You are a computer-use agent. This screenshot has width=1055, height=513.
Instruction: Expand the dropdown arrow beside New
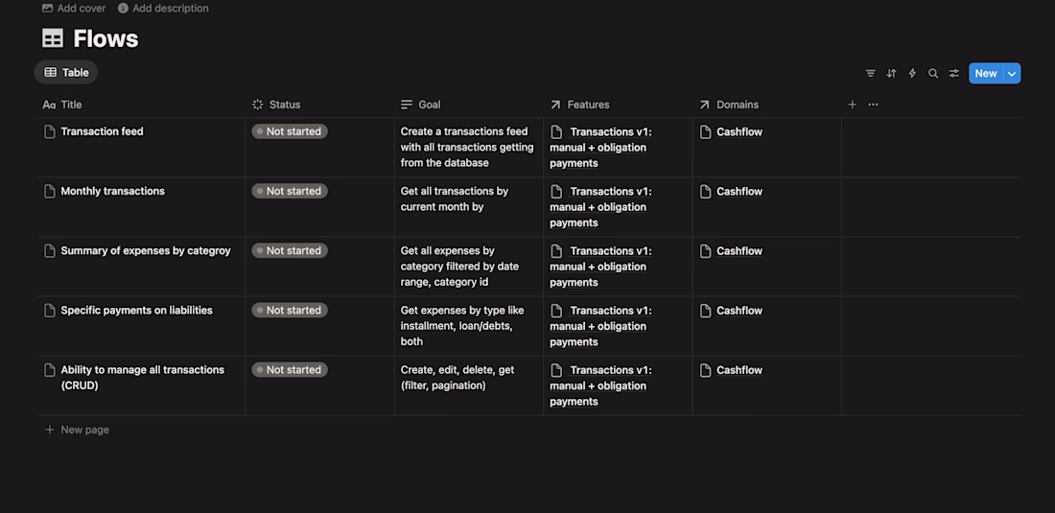(x=1012, y=73)
